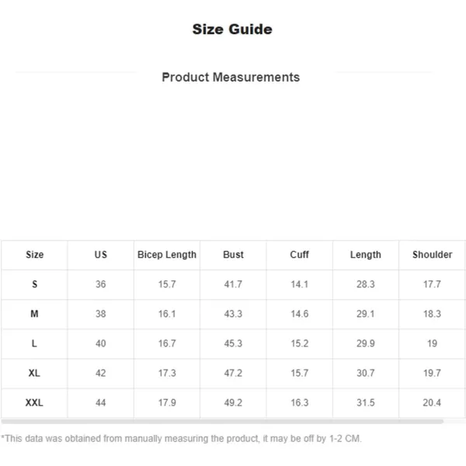Select the Cuff column header
466x466 pixels.
(299, 255)
